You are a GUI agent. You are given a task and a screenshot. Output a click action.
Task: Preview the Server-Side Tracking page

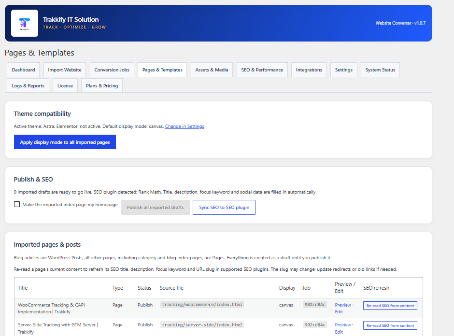click(343, 325)
